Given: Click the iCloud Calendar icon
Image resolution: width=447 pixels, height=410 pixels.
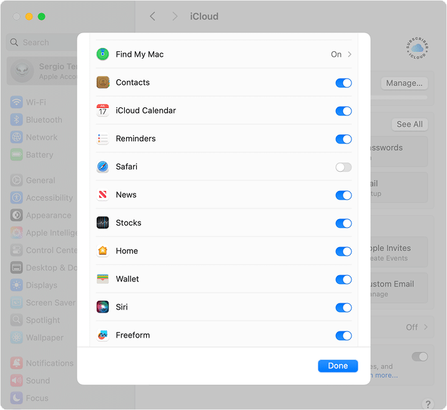Looking at the screenshot, I should click(x=102, y=110).
